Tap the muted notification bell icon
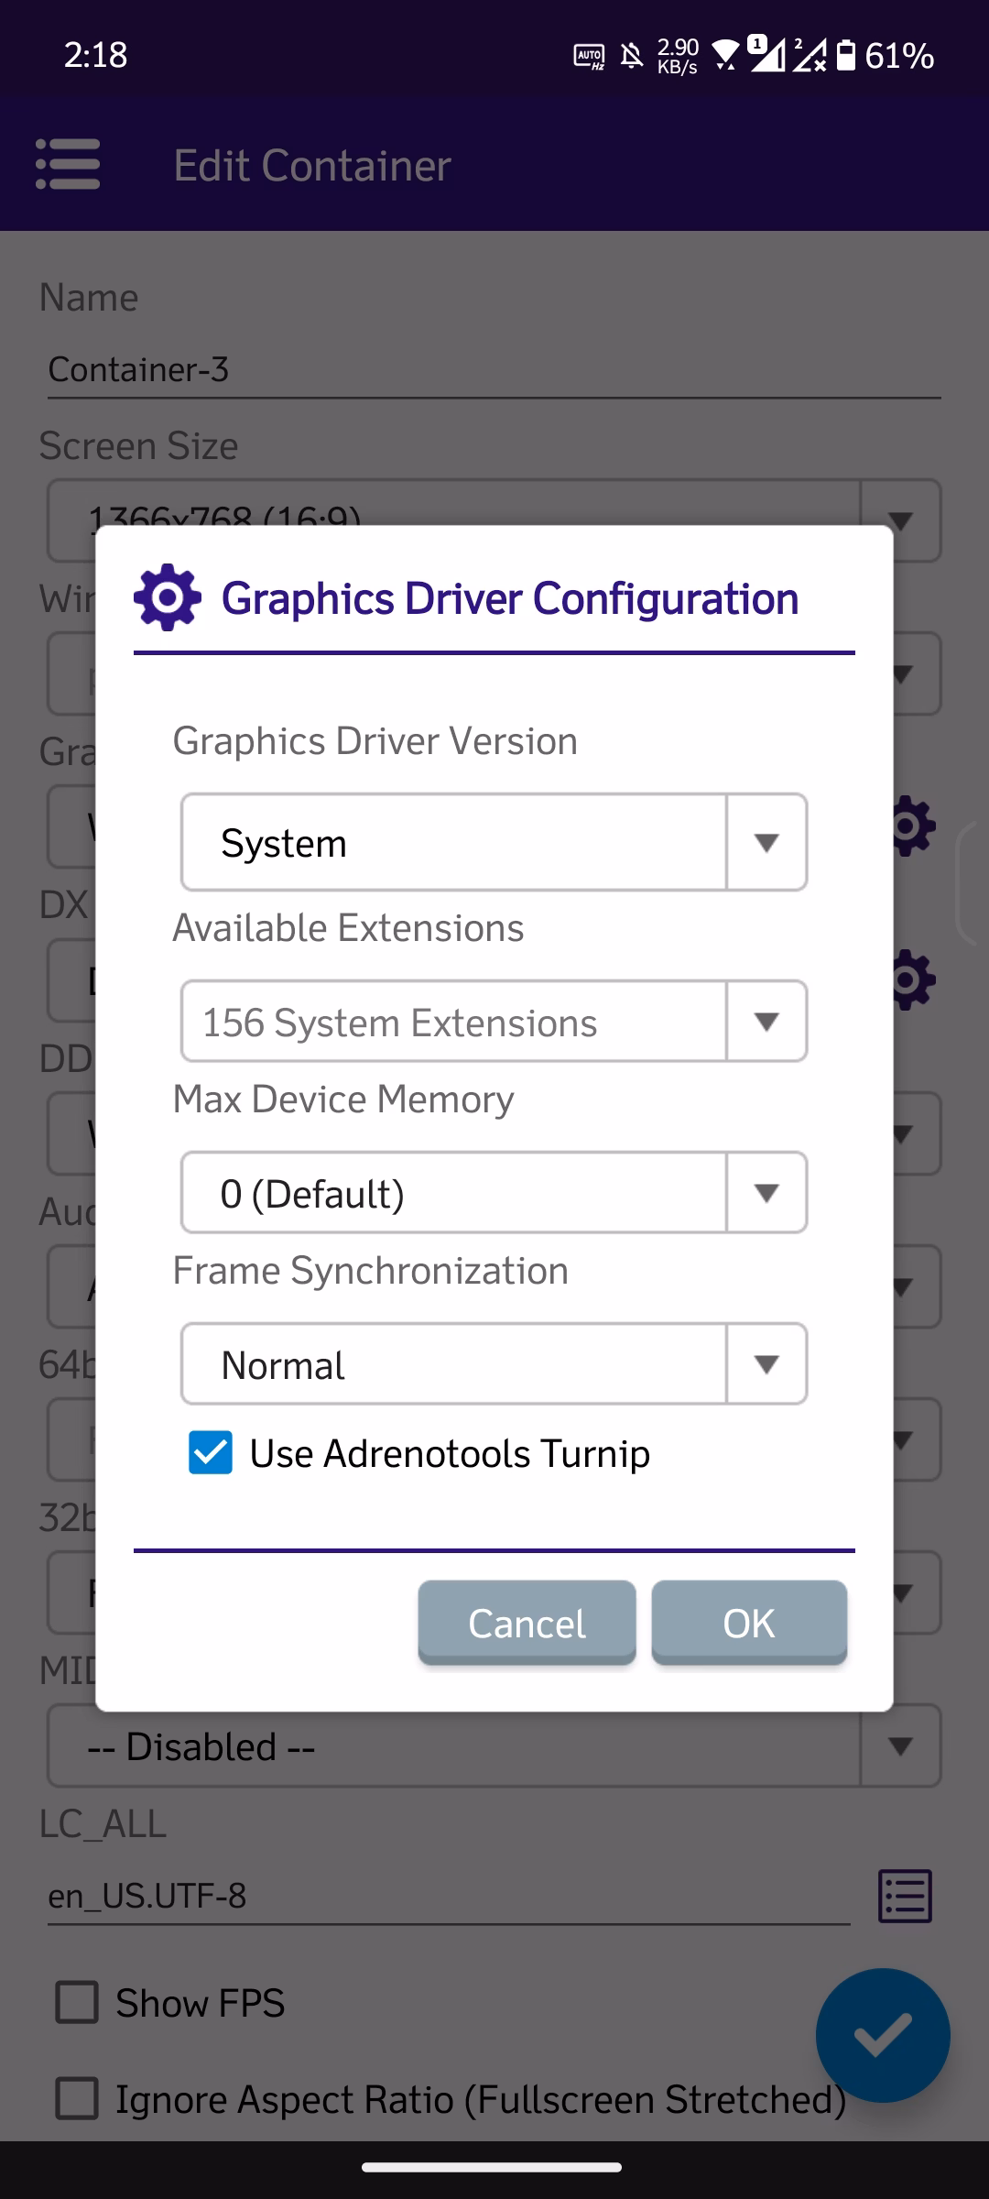Image resolution: width=989 pixels, height=2199 pixels. pos(632,57)
